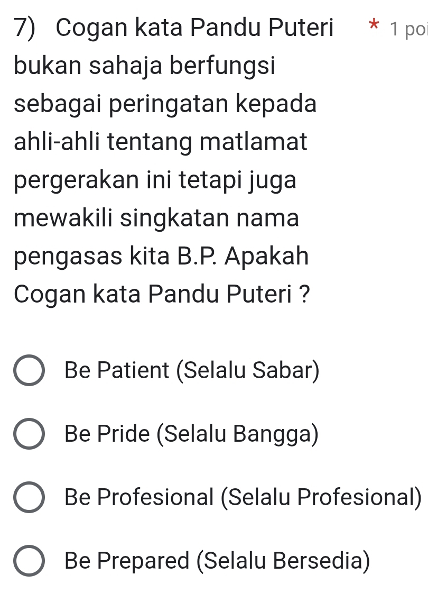
Task: Choose the Be Profesional radio circle
Action: (x=29, y=497)
